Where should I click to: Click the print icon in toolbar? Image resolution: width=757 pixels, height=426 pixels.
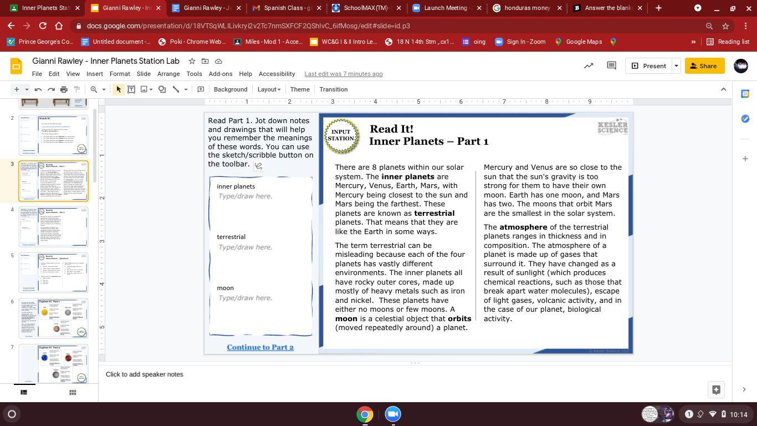tap(64, 89)
